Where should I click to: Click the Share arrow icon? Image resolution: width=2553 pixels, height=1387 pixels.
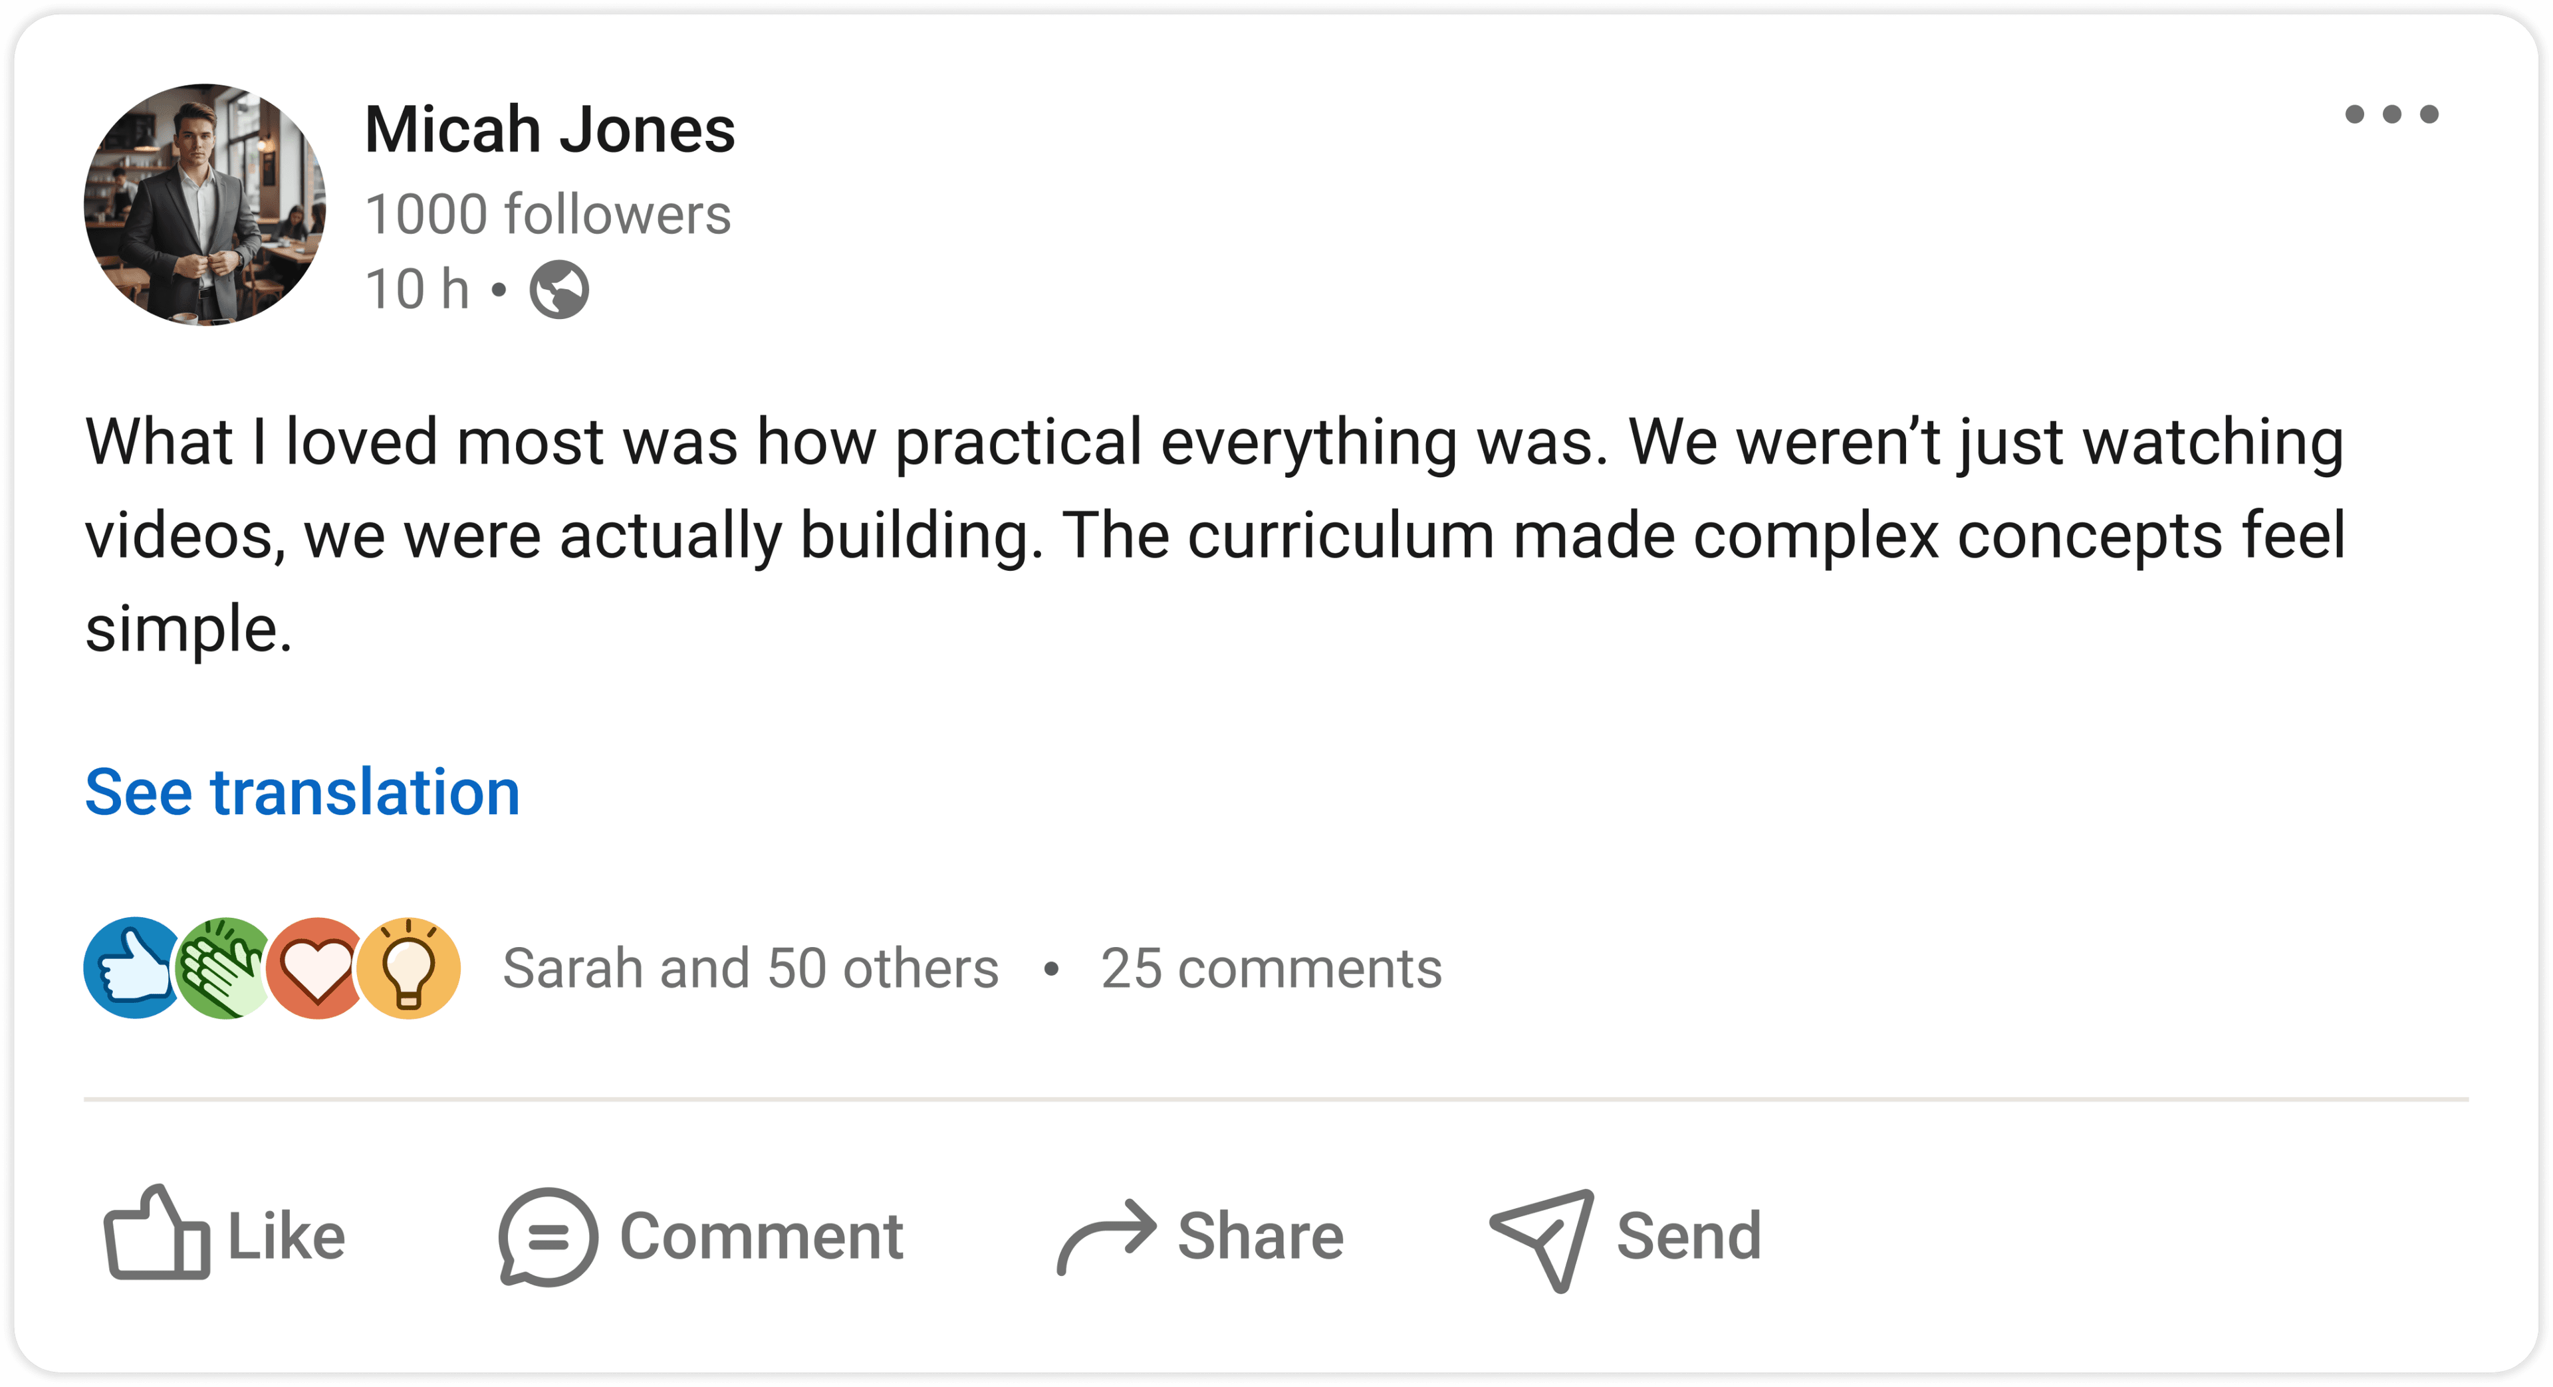coord(1106,1236)
